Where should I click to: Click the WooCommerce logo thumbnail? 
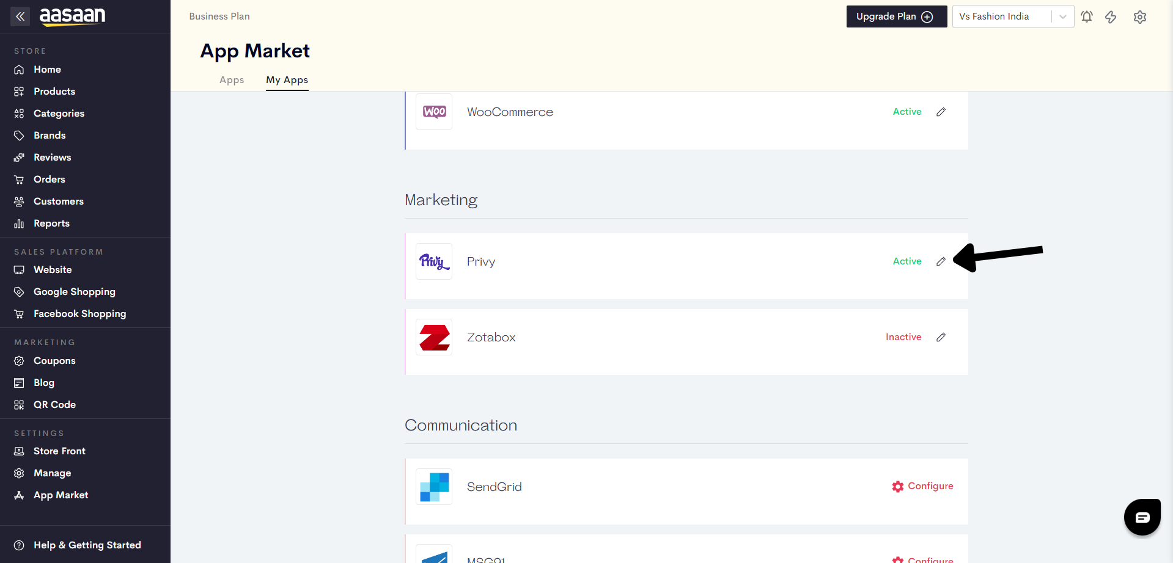click(434, 112)
